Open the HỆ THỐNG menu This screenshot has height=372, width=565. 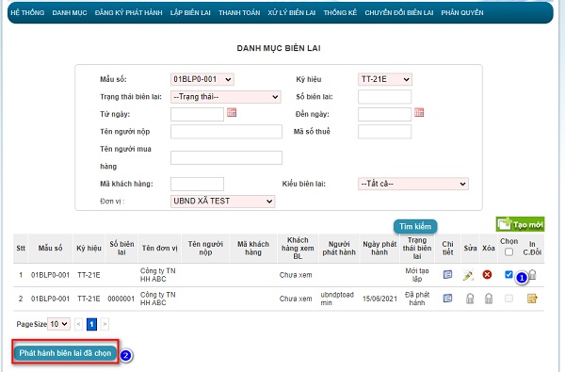[x=27, y=12]
